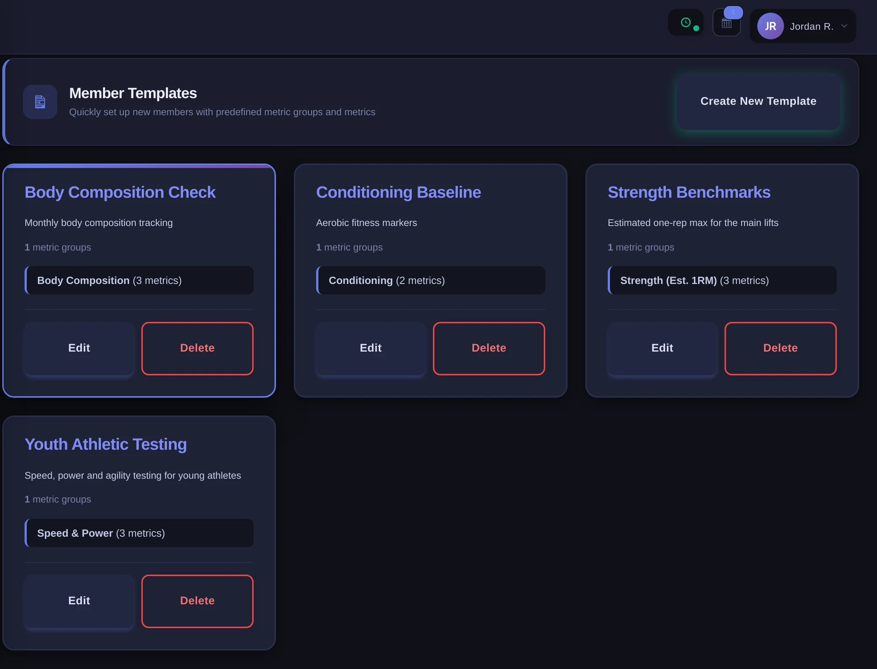Click 'Monthly body composition tracking' description
877x669 pixels.
pos(99,223)
